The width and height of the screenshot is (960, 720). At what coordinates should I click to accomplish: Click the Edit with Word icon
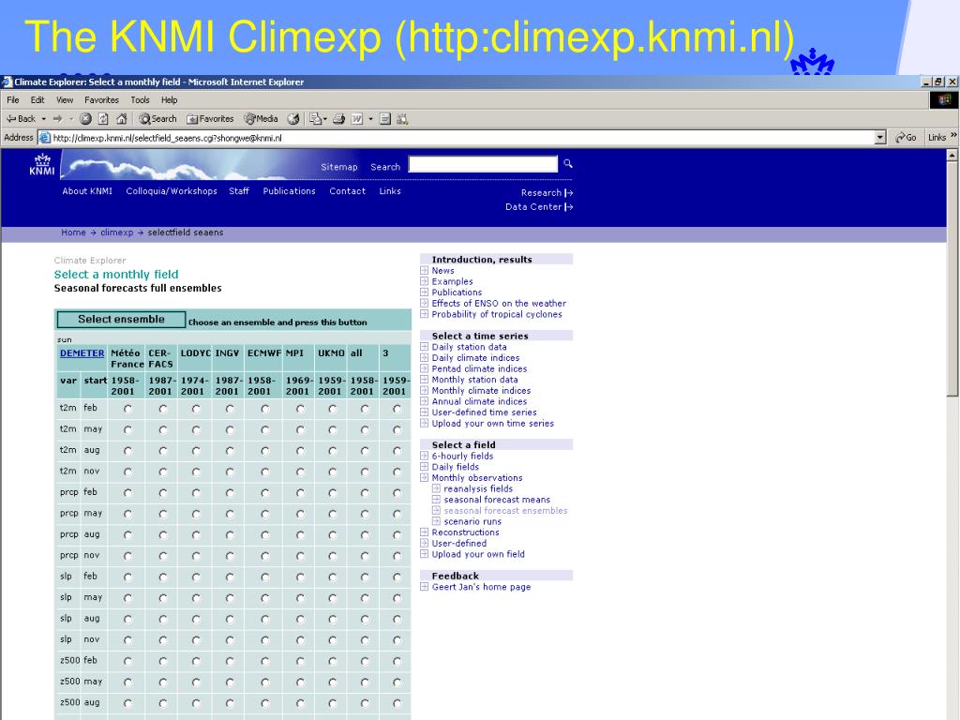357,119
